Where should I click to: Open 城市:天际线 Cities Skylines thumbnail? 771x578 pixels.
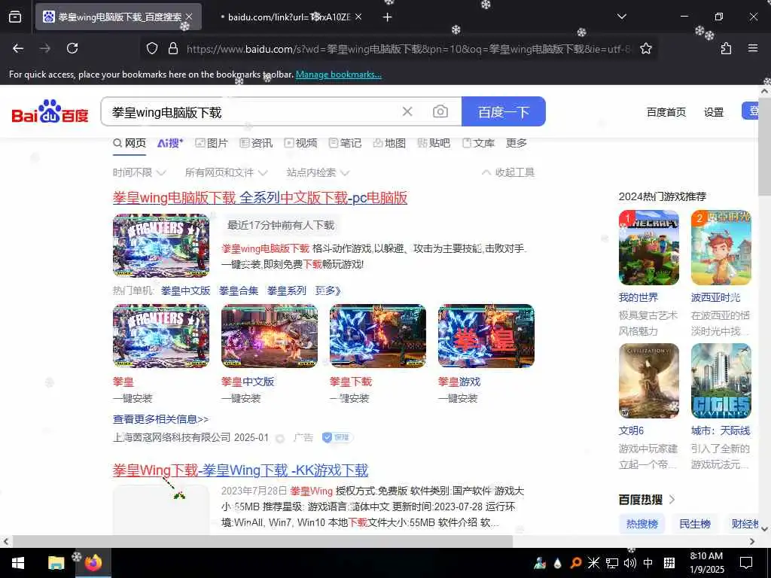(721, 380)
